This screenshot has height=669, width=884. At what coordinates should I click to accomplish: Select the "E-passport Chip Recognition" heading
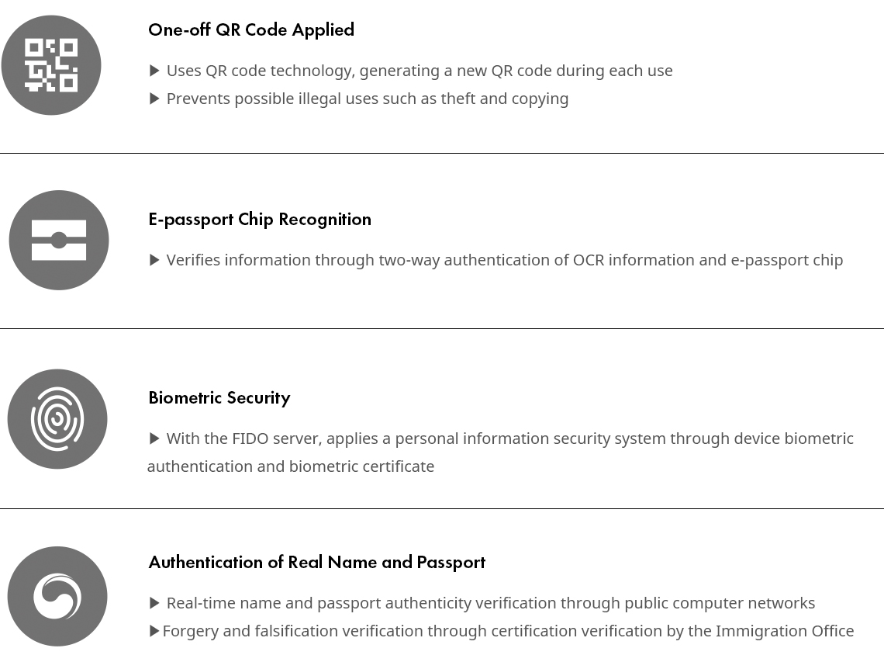click(260, 219)
